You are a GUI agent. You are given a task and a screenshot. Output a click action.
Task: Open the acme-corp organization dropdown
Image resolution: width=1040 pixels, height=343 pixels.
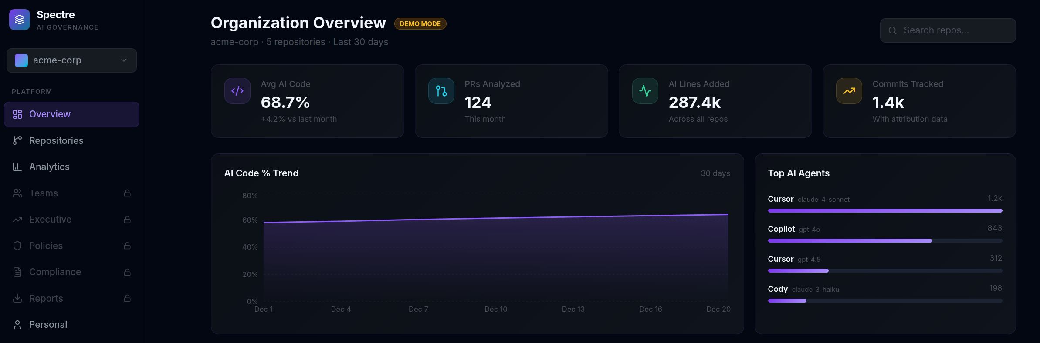pyautogui.click(x=71, y=60)
